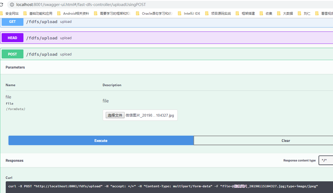Click the Responses section heading
This screenshot has height=193, width=333.
pyautogui.click(x=14, y=161)
